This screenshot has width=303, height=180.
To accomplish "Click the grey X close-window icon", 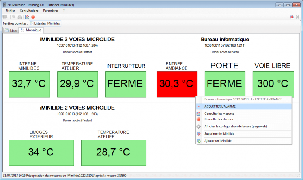I will point(298,17).
